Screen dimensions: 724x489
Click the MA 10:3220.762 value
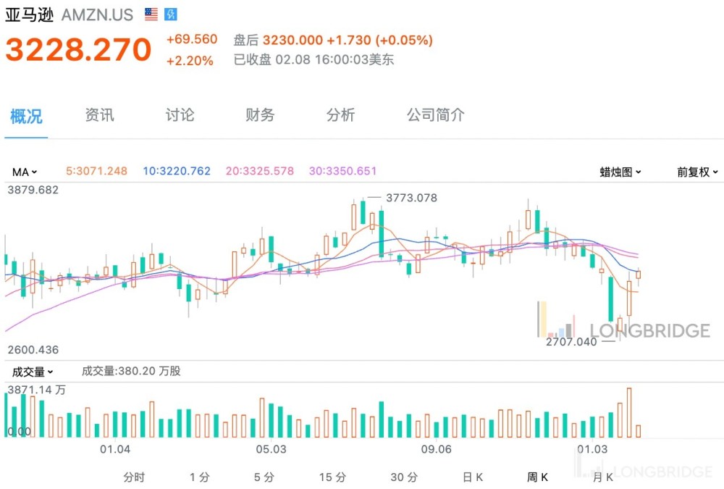pyautogui.click(x=177, y=171)
